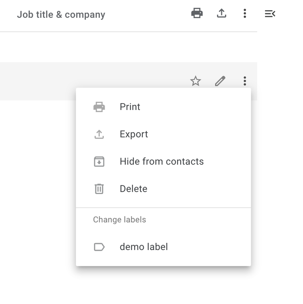Click the label tag icon next to demo label
Screen dimensions: 303x304
(99, 247)
